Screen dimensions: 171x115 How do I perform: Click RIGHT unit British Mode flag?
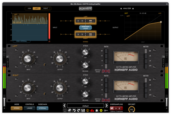coord(106,100)
